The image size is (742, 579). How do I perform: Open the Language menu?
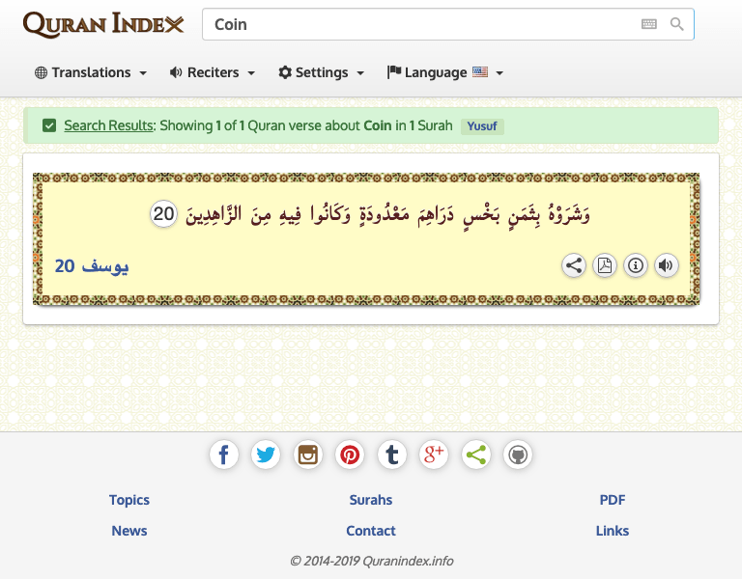click(444, 72)
